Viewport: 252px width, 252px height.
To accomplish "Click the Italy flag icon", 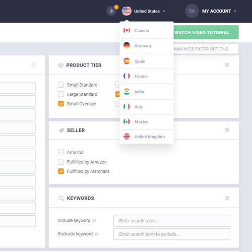I will point(127,106).
